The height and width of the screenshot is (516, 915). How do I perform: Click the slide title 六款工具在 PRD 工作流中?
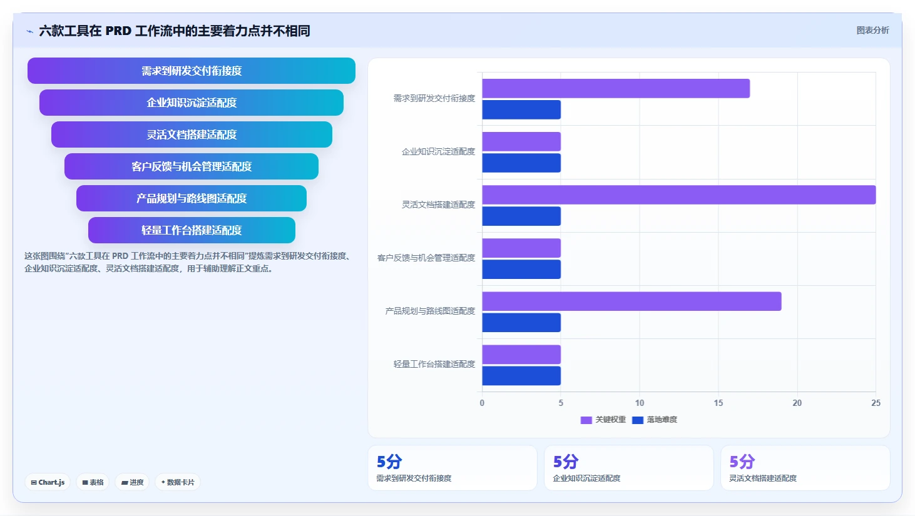(175, 31)
